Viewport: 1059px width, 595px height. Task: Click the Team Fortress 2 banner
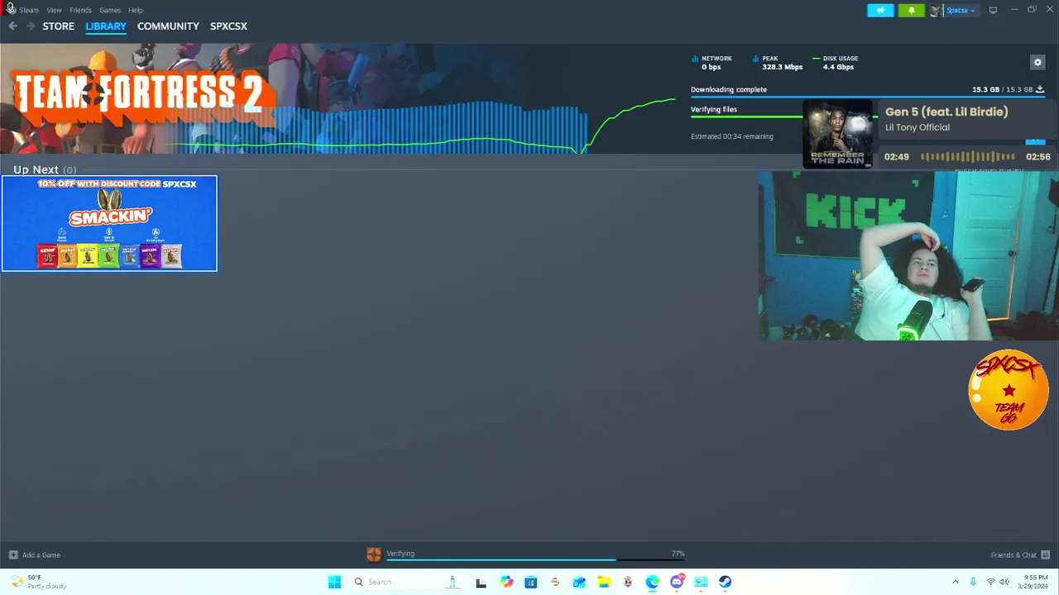[x=138, y=98]
